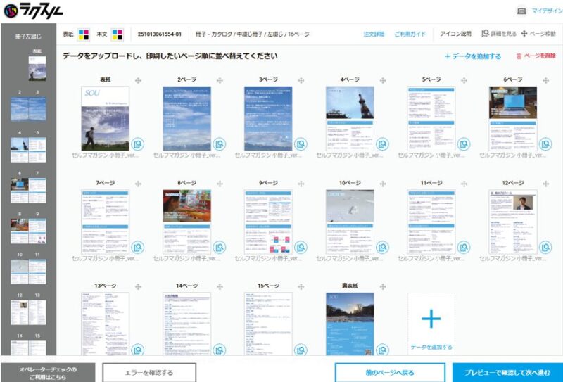
Task: Click エラーを確認する button
Action: point(149,372)
